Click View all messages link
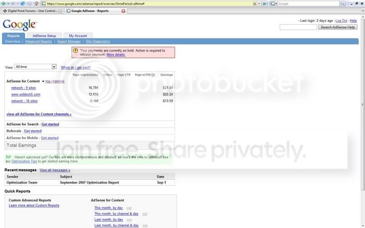This screenshot has width=365, height=228. 55,170
